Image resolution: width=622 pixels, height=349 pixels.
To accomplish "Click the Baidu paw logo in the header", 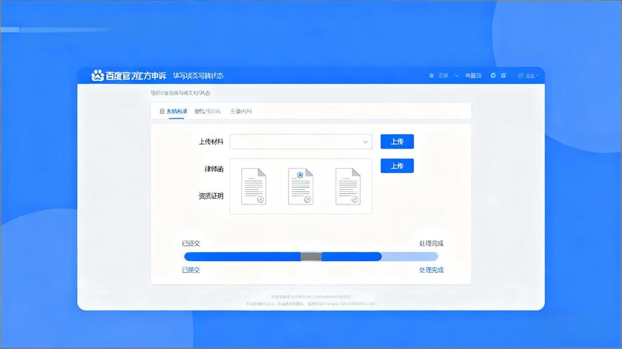I will 97,75.
